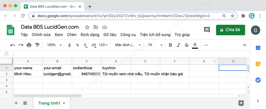
Task: Add a new sheet with plus button
Action: click(16, 103)
